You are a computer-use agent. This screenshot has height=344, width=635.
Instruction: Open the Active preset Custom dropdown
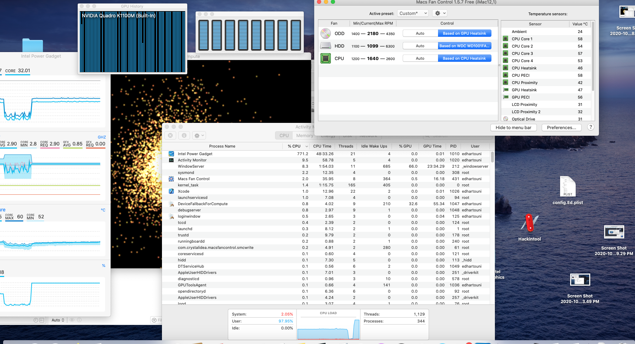pos(413,13)
